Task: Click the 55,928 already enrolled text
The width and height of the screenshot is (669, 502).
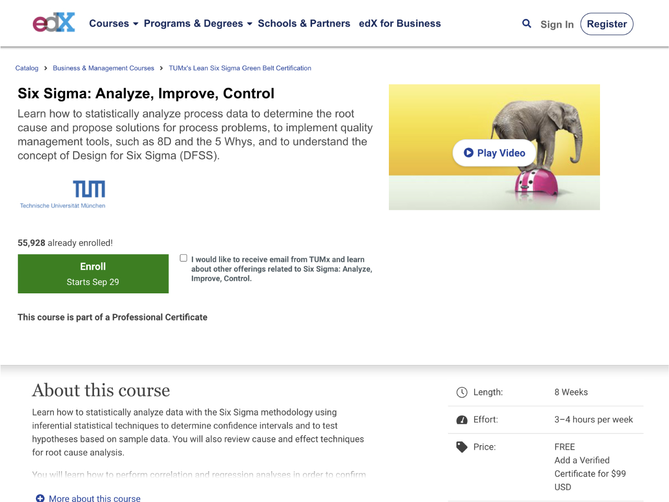Action: (x=65, y=243)
